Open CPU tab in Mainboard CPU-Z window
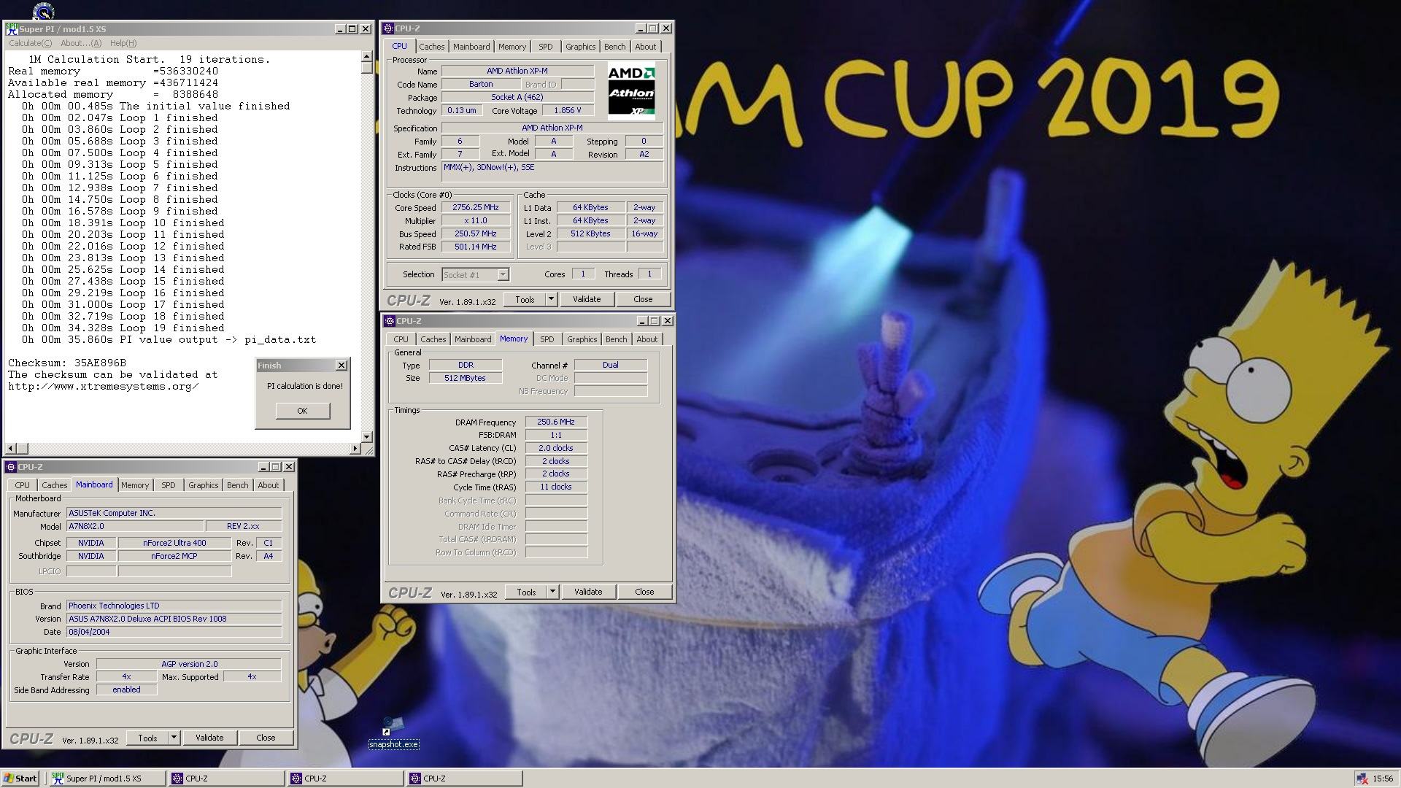 point(22,485)
